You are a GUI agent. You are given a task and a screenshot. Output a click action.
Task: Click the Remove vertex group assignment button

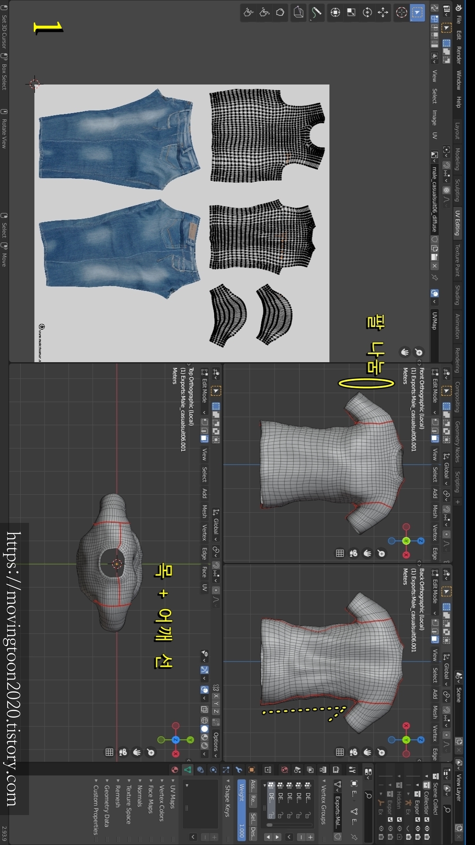[253, 800]
